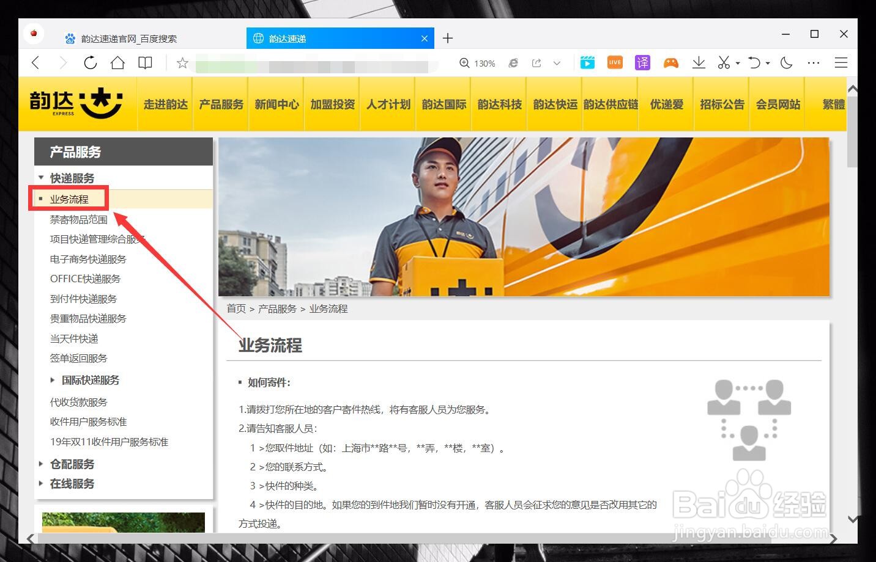Open 代收货款服务 sidebar item
The width and height of the screenshot is (876, 562).
pyautogui.click(x=78, y=402)
